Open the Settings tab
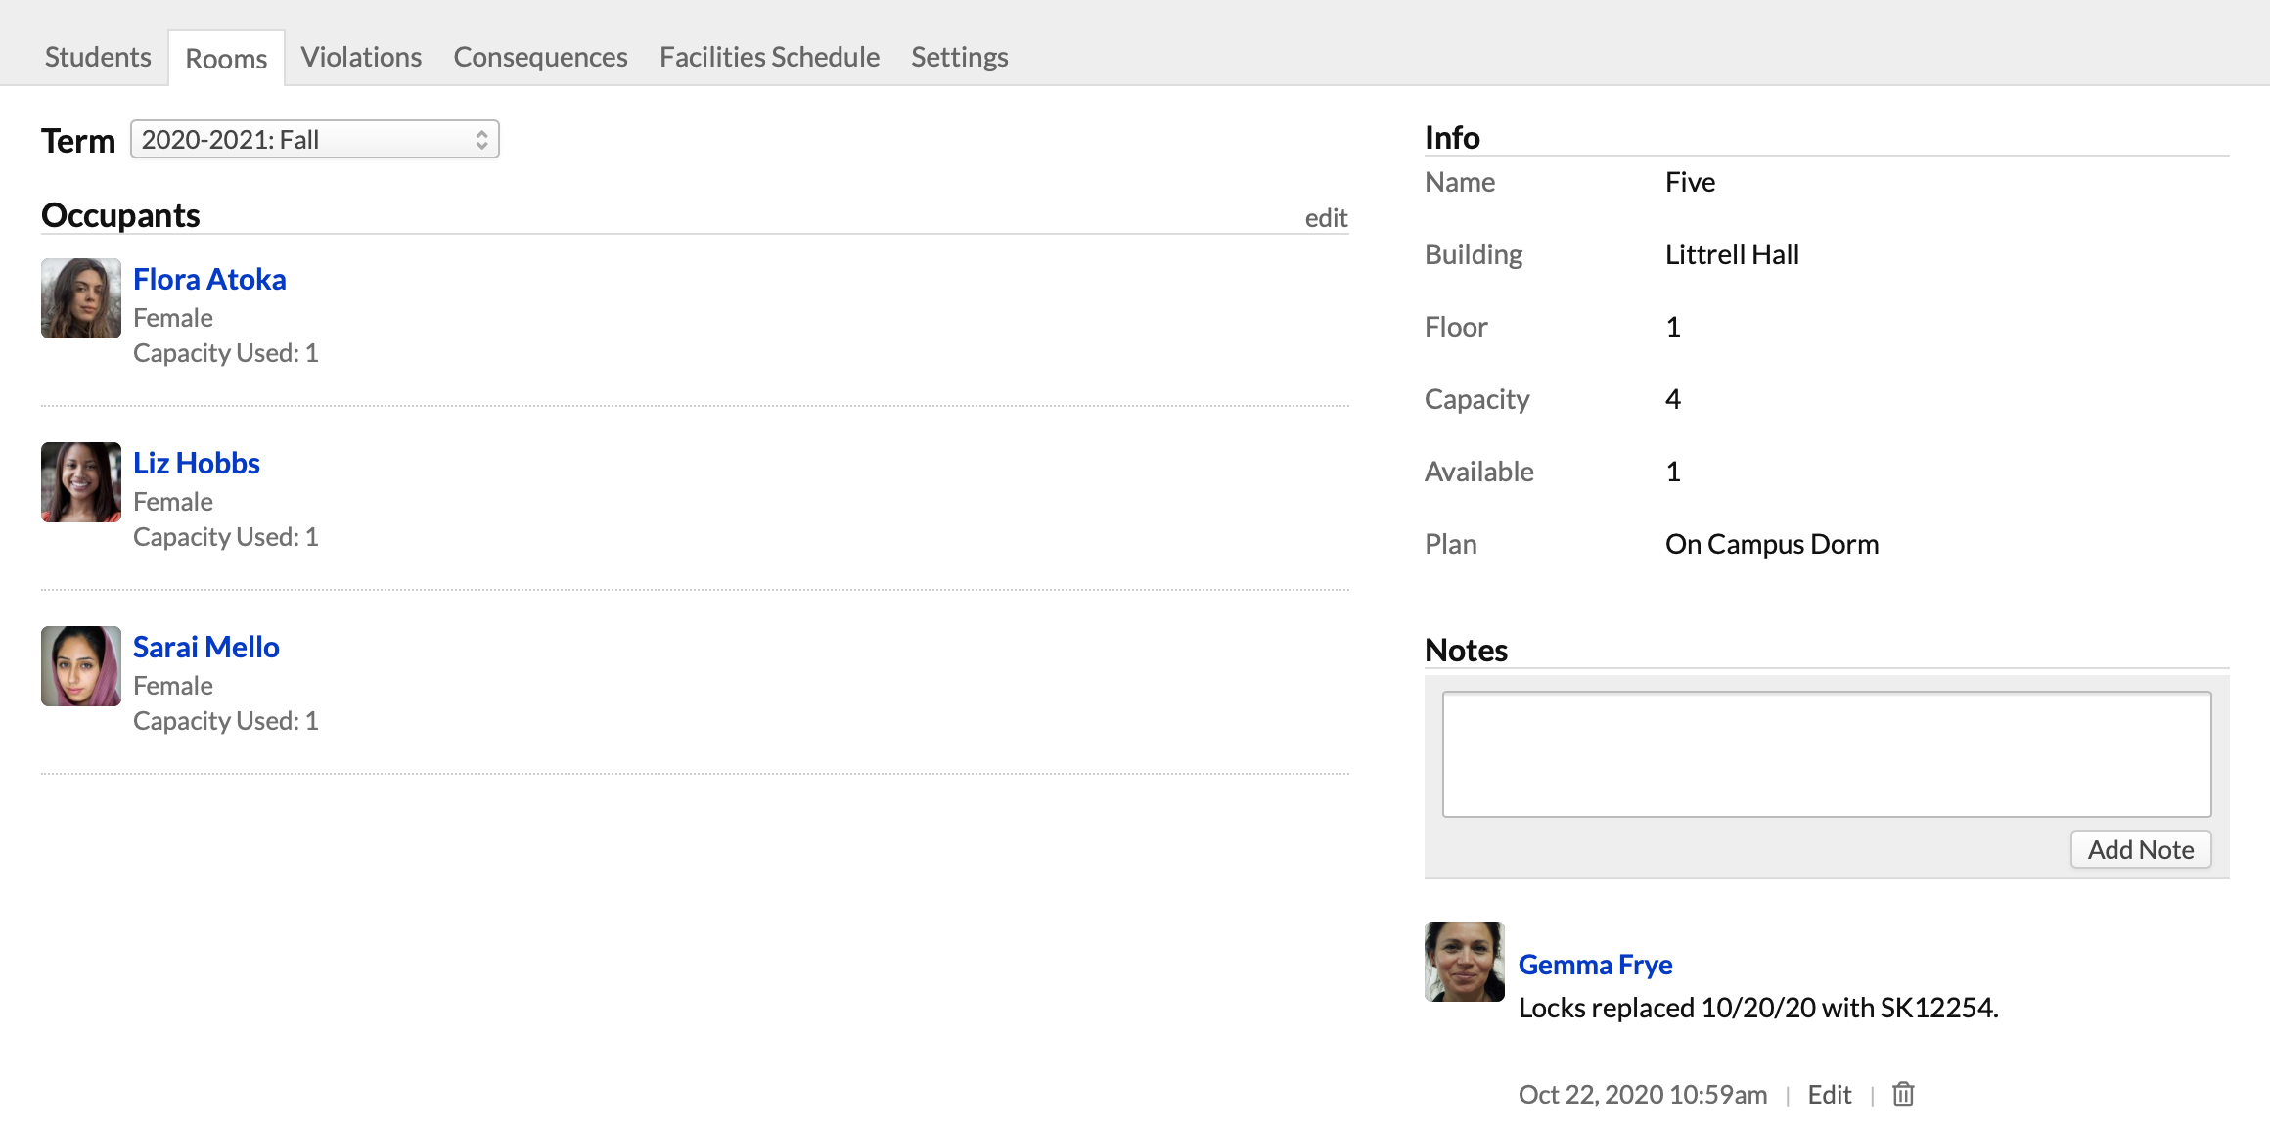The height and width of the screenshot is (1127, 2270). 959,57
